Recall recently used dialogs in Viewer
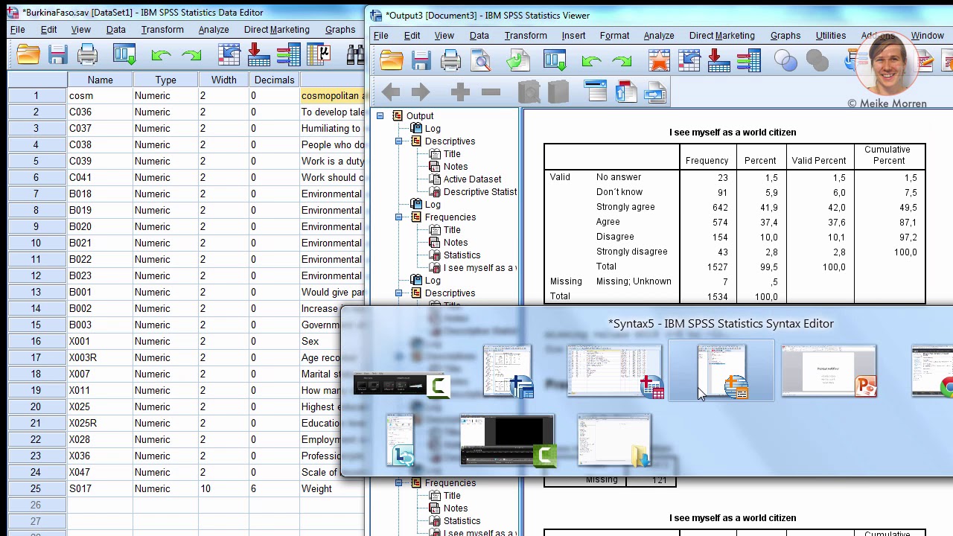 (x=554, y=61)
